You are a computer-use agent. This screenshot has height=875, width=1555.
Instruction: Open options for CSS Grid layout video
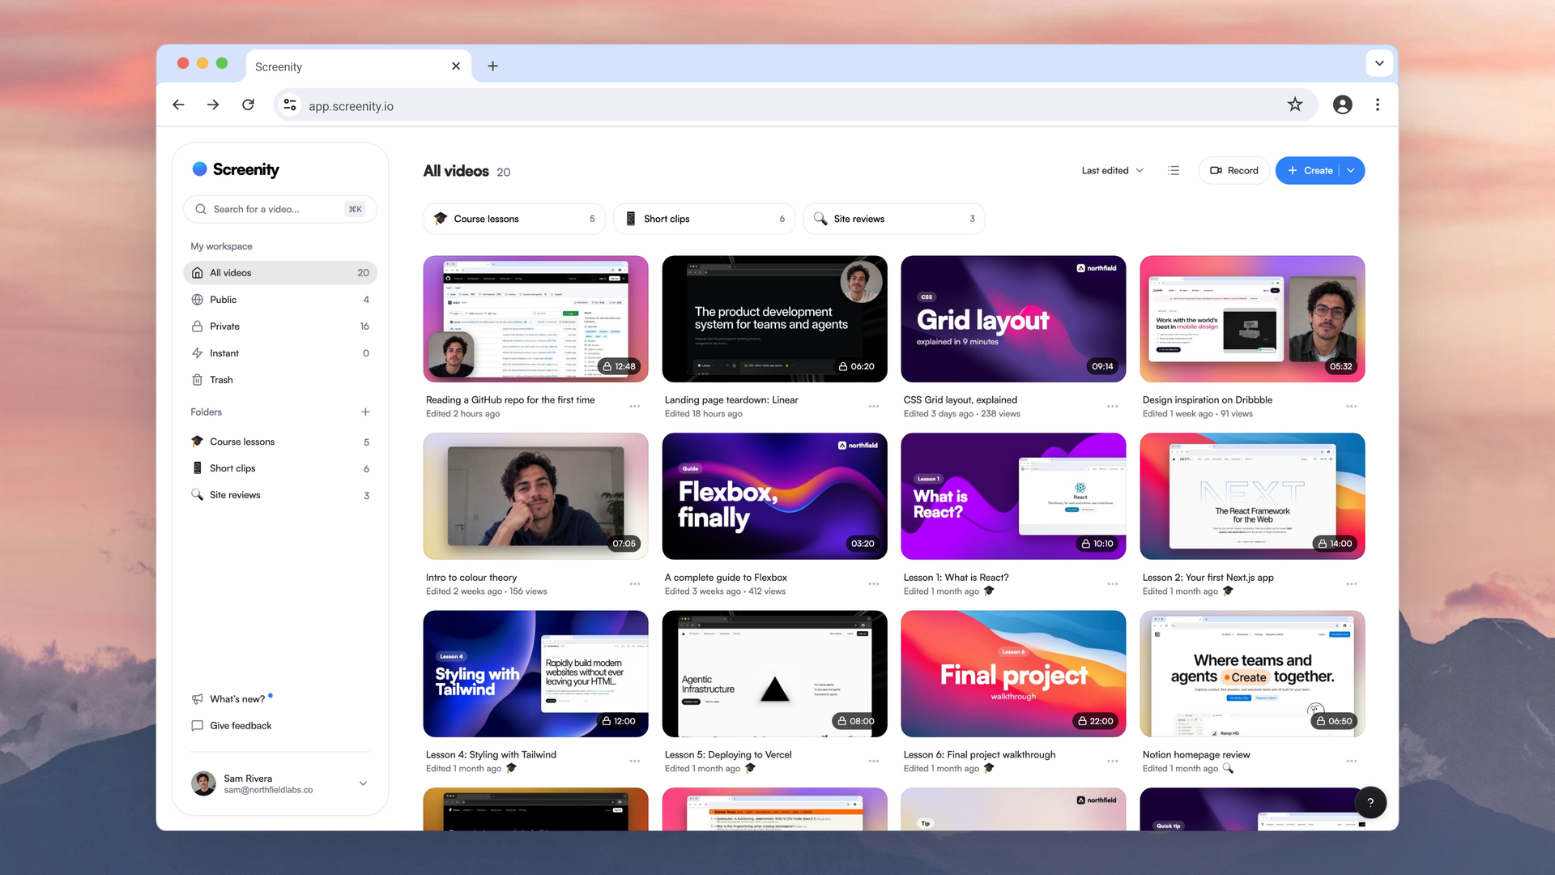point(1113,407)
